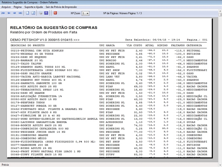The width and height of the screenshot is (222, 167).
Task: Click row 00354-COMPRIMIDO CEFALEXINA 500 MG
Action: [109, 129]
